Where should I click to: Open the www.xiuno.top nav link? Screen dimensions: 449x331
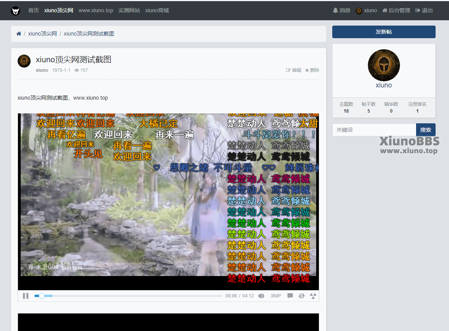[96, 11]
